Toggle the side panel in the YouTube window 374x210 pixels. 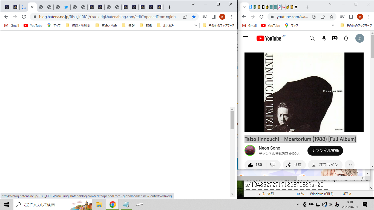[x=351, y=17]
